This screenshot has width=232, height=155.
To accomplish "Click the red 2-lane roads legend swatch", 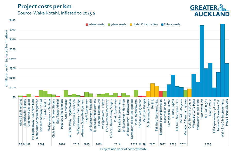I will tap(87, 25).
